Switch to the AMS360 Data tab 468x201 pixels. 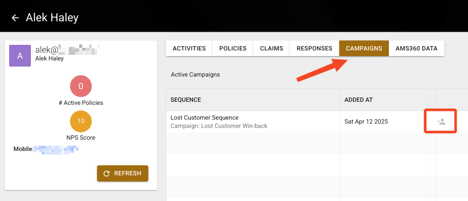(x=416, y=48)
